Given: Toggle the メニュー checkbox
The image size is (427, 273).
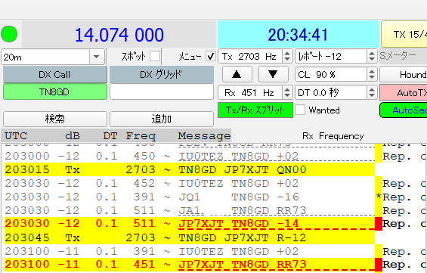Looking at the screenshot, I should (211, 57).
